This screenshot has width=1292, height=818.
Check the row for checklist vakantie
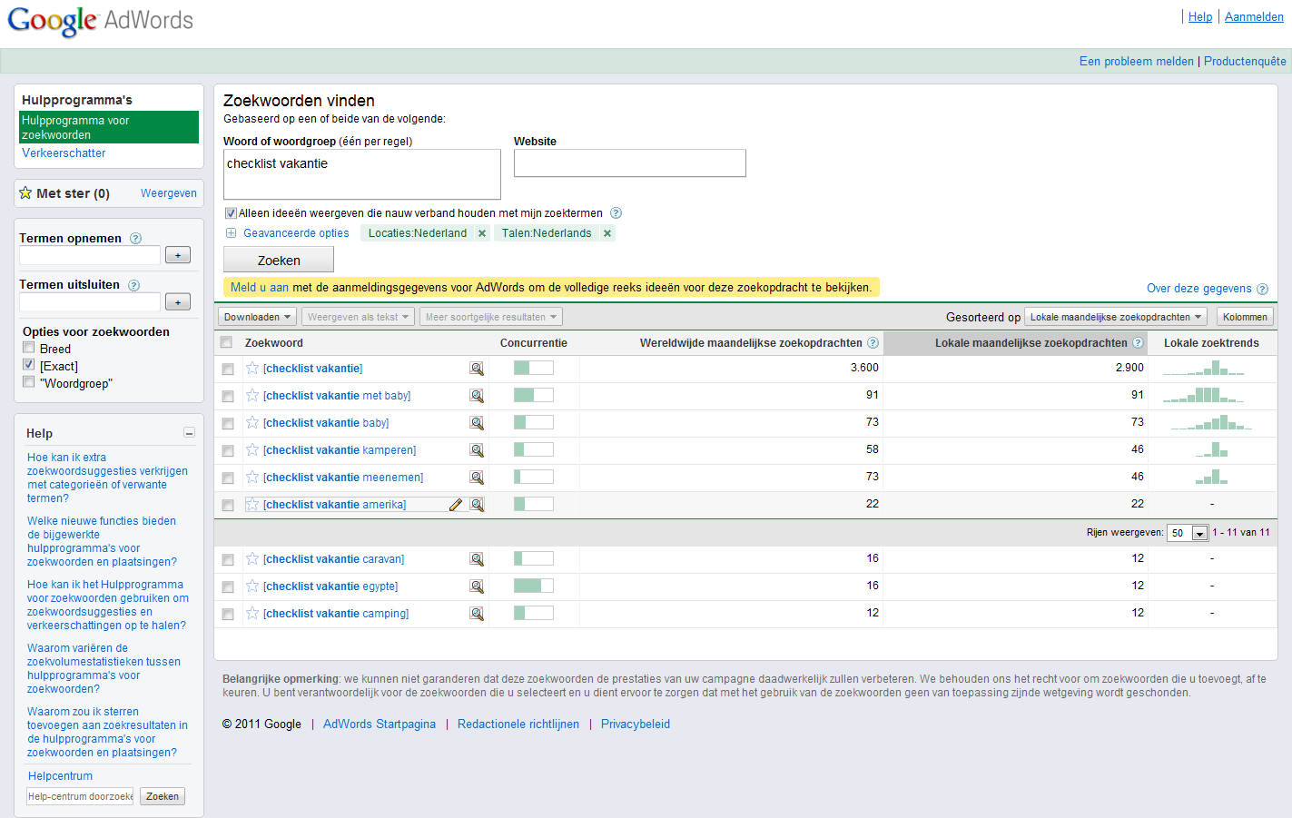[x=228, y=369]
